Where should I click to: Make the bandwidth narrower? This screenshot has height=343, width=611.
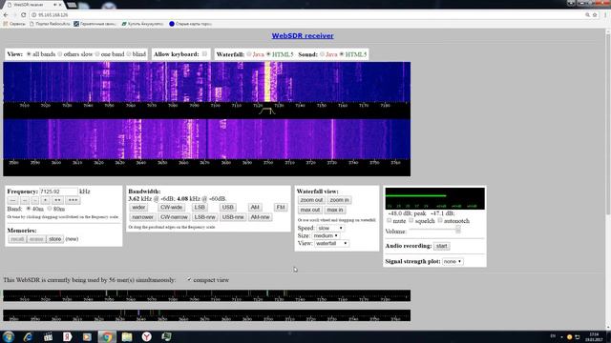coord(142,217)
